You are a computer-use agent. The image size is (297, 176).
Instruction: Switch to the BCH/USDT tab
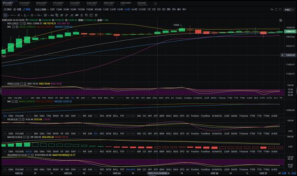point(41,4)
